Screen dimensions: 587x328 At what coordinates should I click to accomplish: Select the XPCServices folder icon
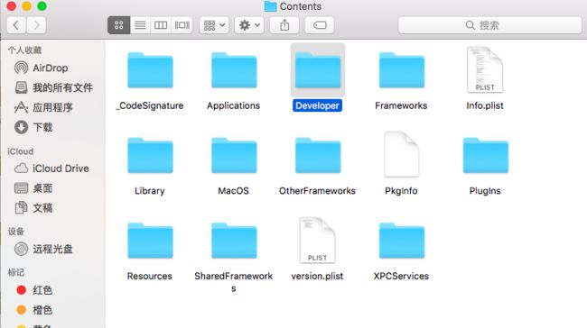point(402,241)
